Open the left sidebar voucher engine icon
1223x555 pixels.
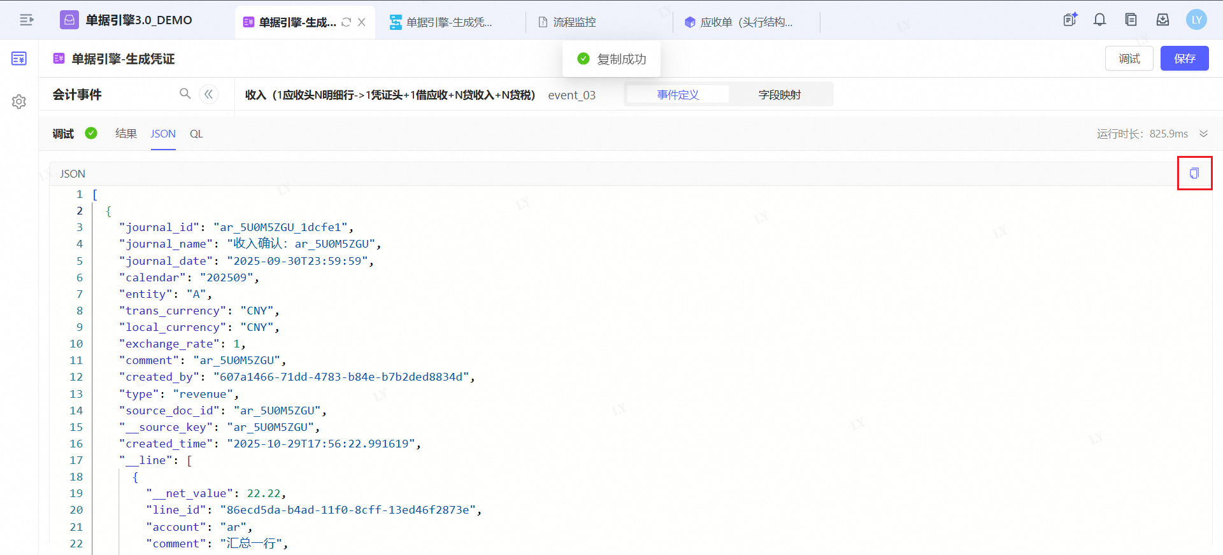[x=19, y=59]
